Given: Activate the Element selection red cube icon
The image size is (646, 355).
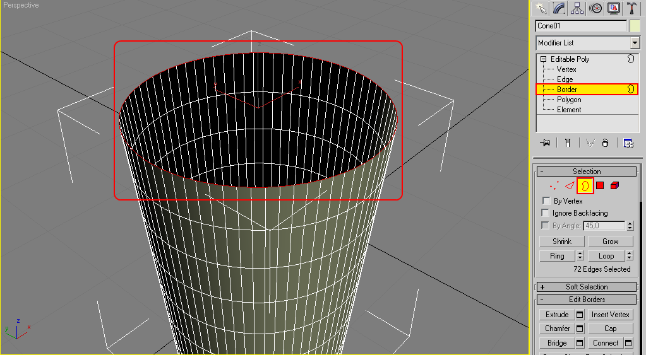Looking at the screenshot, I should 614,185.
